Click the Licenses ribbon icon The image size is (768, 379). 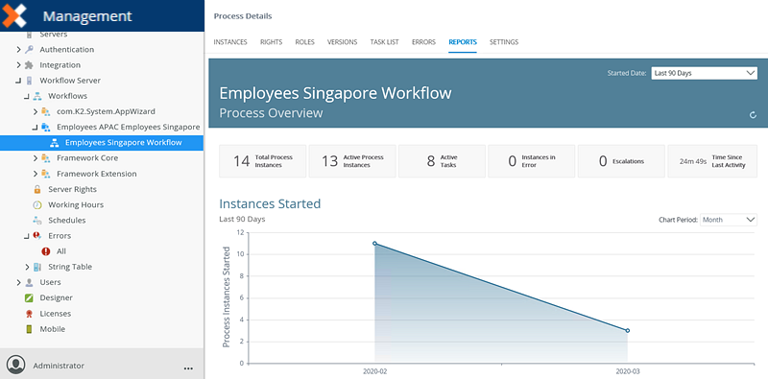click(29, 314)
